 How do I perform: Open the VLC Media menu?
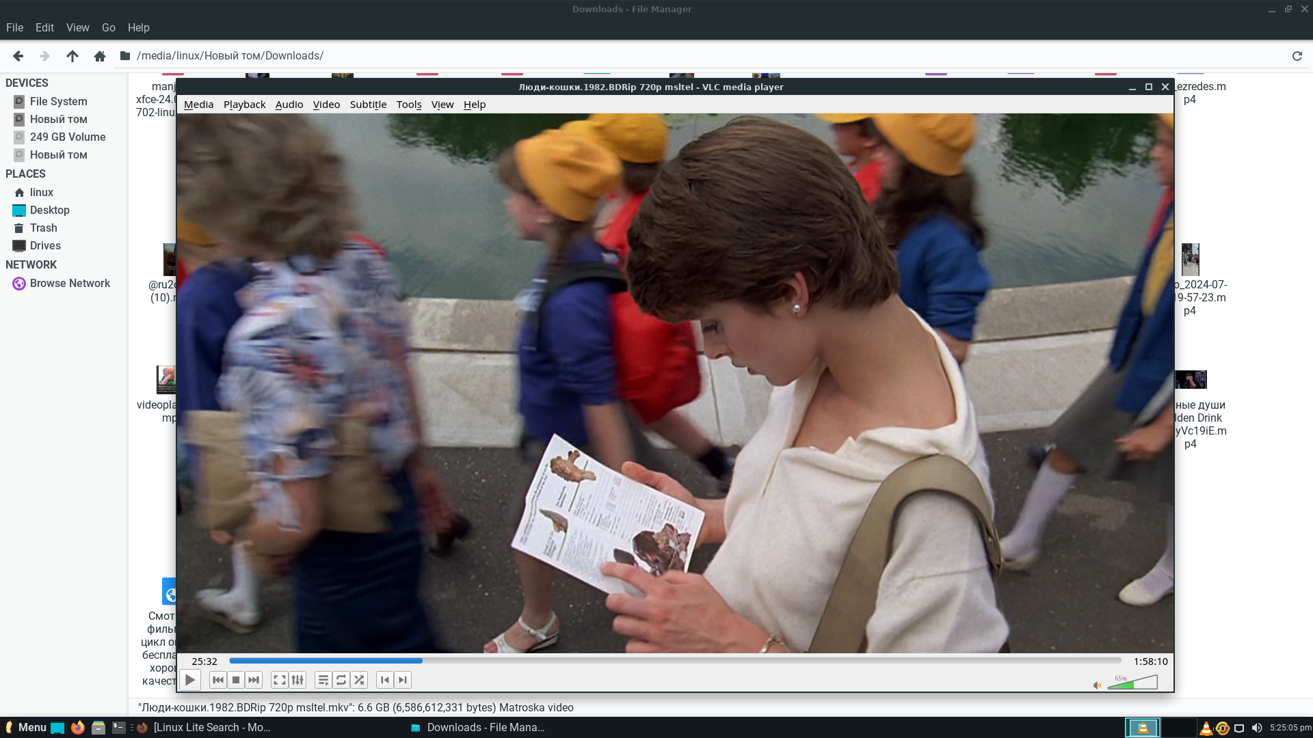tap(199, 105)
